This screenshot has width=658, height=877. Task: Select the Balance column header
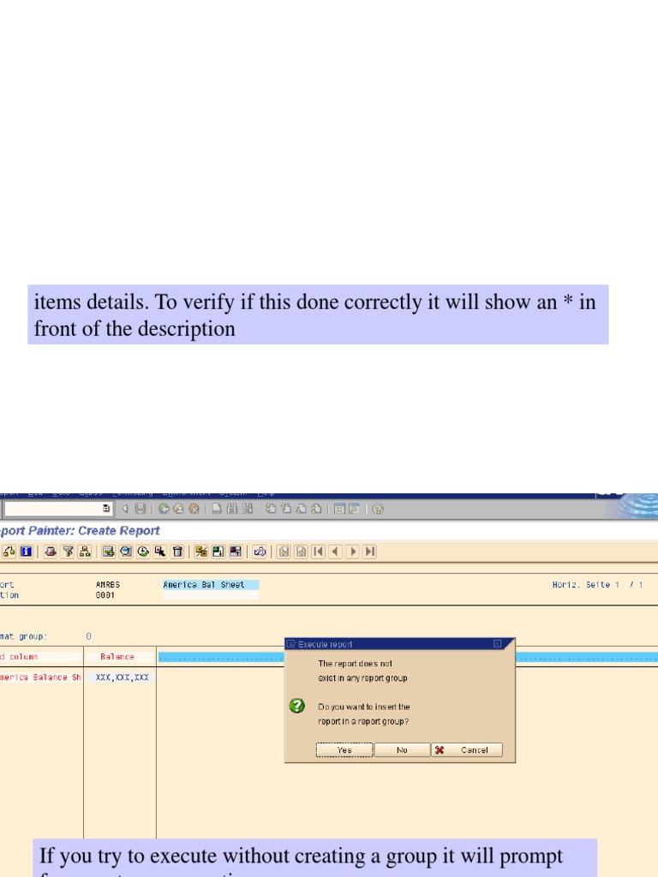point(117,657)
